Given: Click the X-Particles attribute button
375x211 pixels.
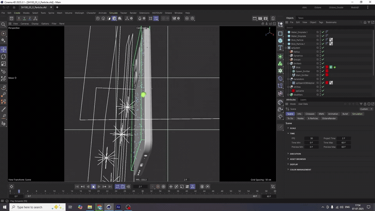Looking at the screenshot, I should 313,119.
